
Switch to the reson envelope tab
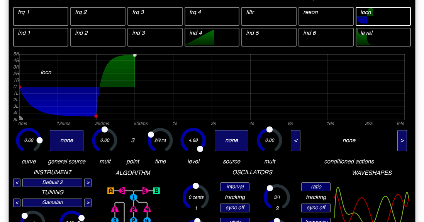(326, 16)
